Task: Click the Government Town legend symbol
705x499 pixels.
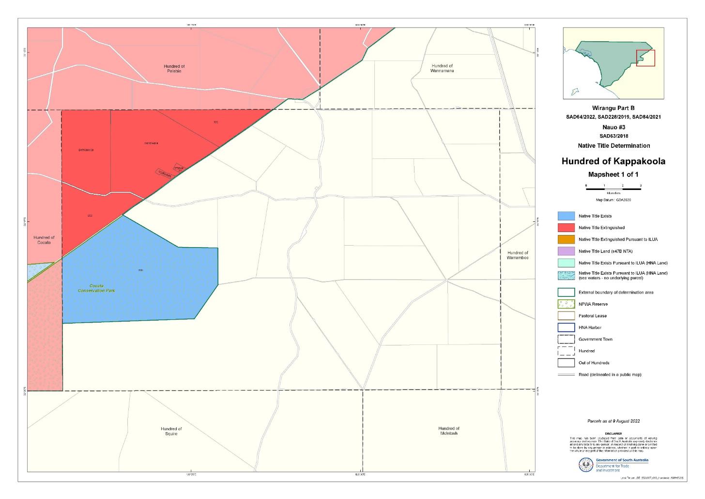Action: (566, 339)
